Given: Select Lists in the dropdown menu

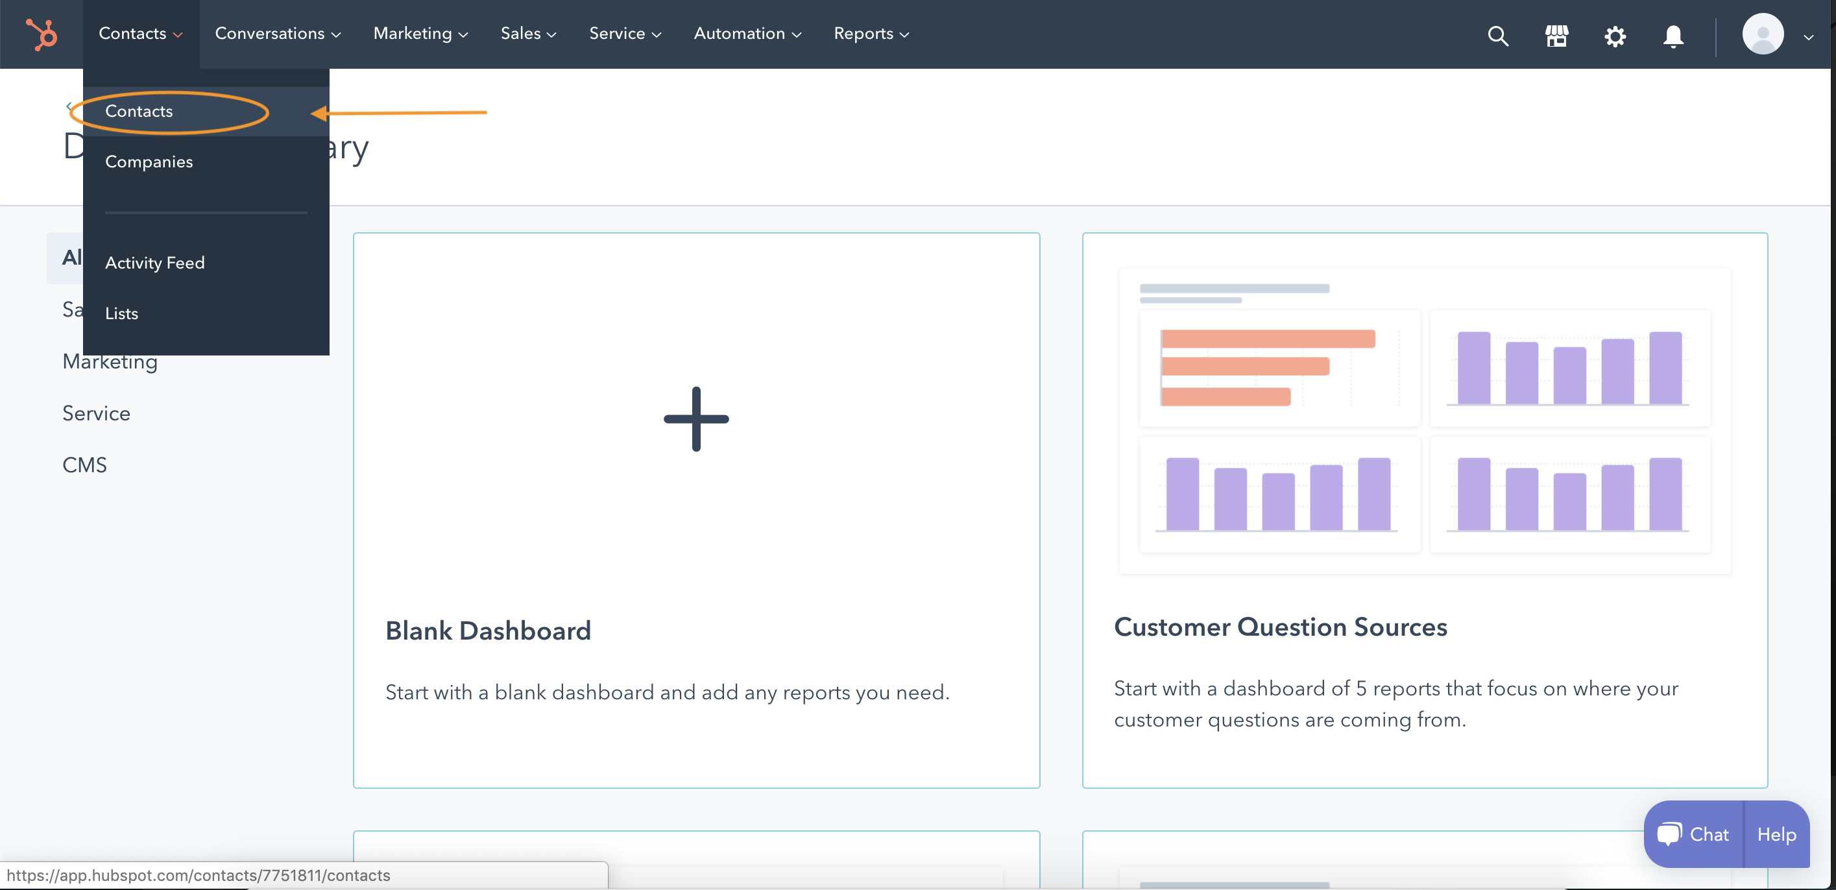Looking at the screenshot, I should (206, 313).
